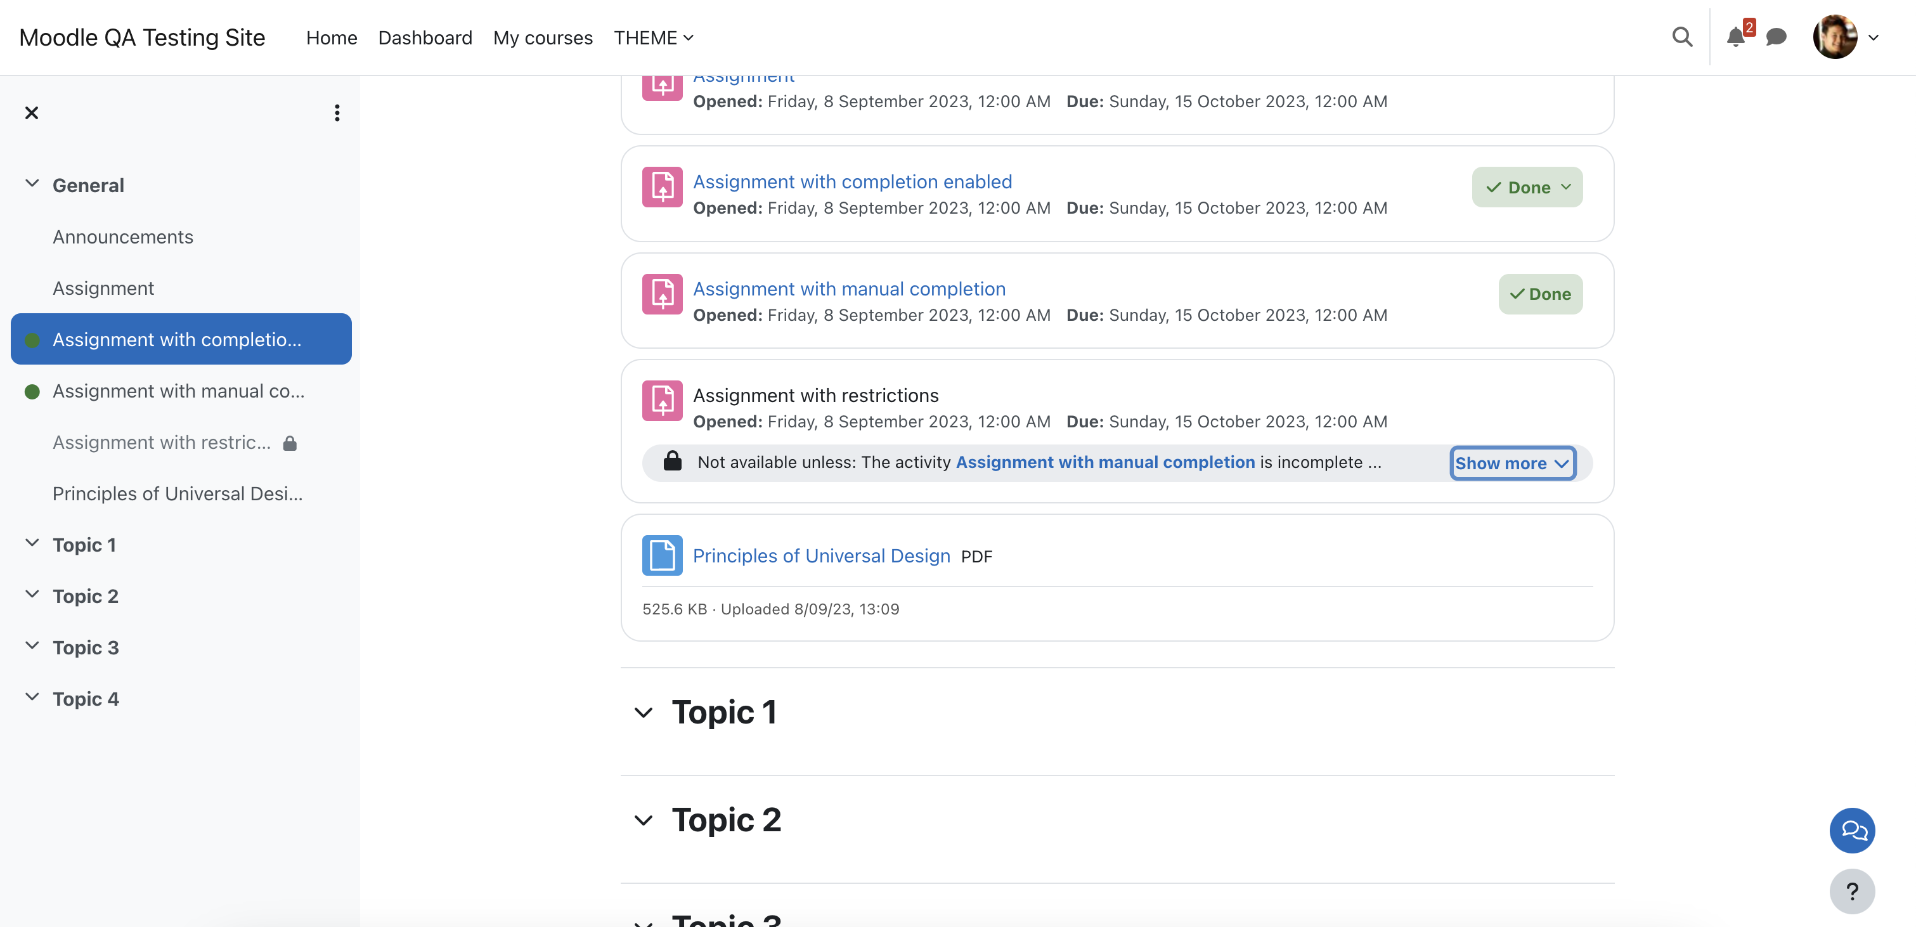
Task: Collapse Topic 2 chevron in course index
Action: pos(32,595)
